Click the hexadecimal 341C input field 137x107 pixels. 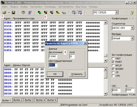coord(53,65)
